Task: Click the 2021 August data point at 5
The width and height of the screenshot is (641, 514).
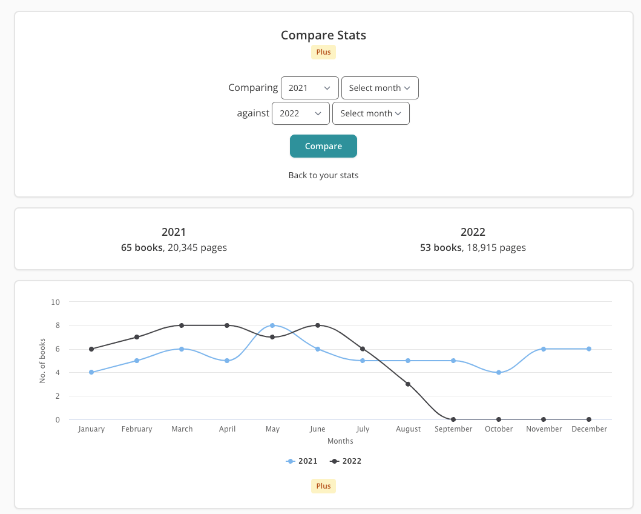Action: tap(408, 361)
